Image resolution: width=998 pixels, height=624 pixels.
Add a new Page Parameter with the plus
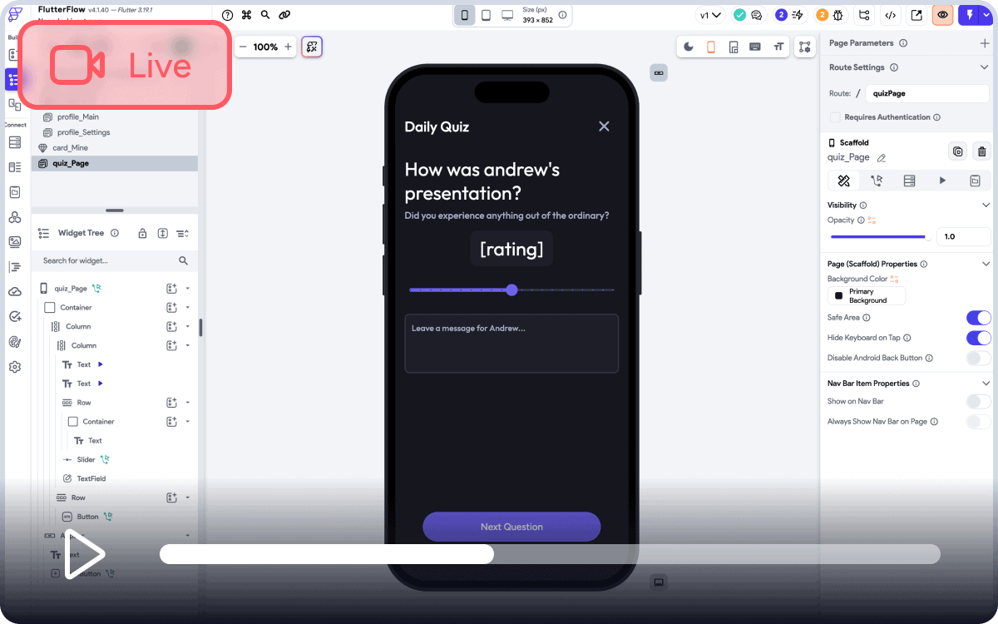(x=986, y=42)
